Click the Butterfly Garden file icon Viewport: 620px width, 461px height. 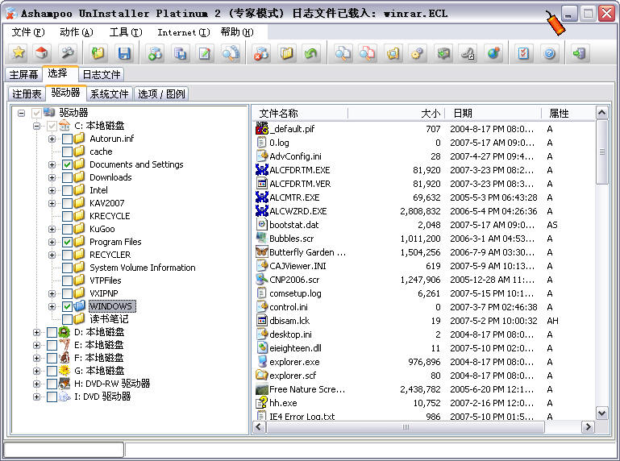pos(262,252)
